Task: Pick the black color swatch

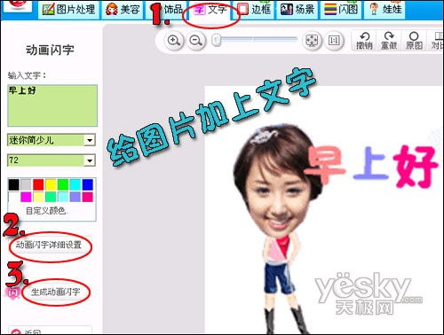Action: pos(13,184)
